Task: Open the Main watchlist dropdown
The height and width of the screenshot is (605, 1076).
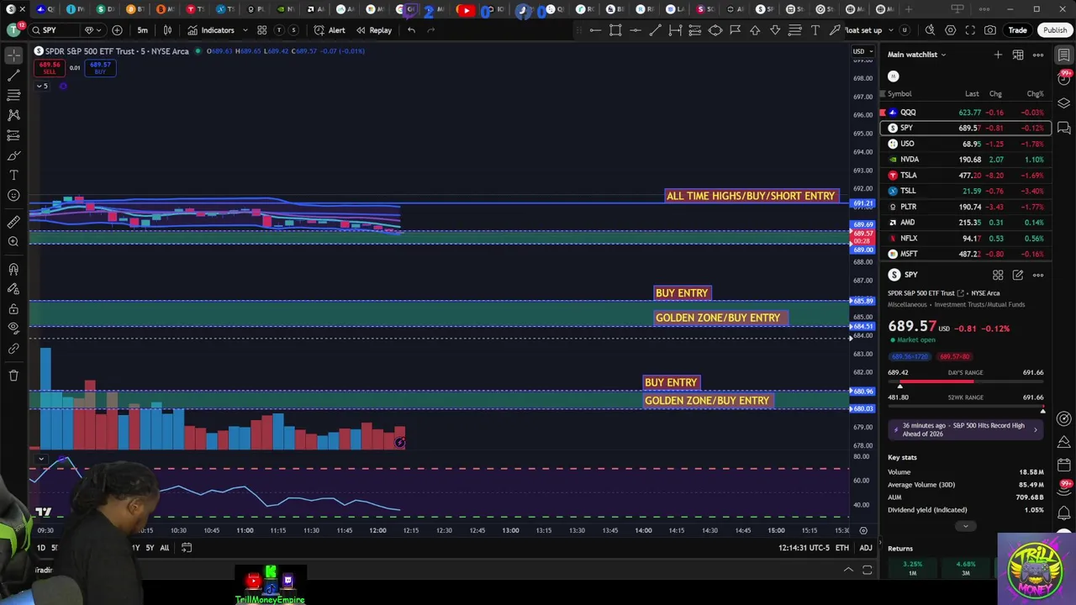Action: (x=917, y=55)
